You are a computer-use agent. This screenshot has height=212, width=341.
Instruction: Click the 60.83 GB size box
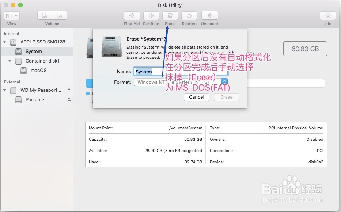pyautogui.click(x=305, y=49)
